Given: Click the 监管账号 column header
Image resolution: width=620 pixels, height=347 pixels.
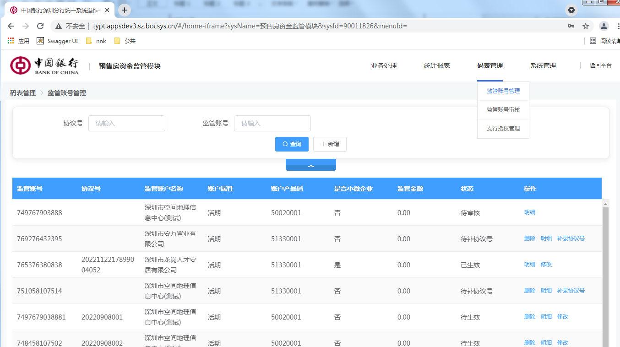Looking at the screenshot, I should 30,189.
